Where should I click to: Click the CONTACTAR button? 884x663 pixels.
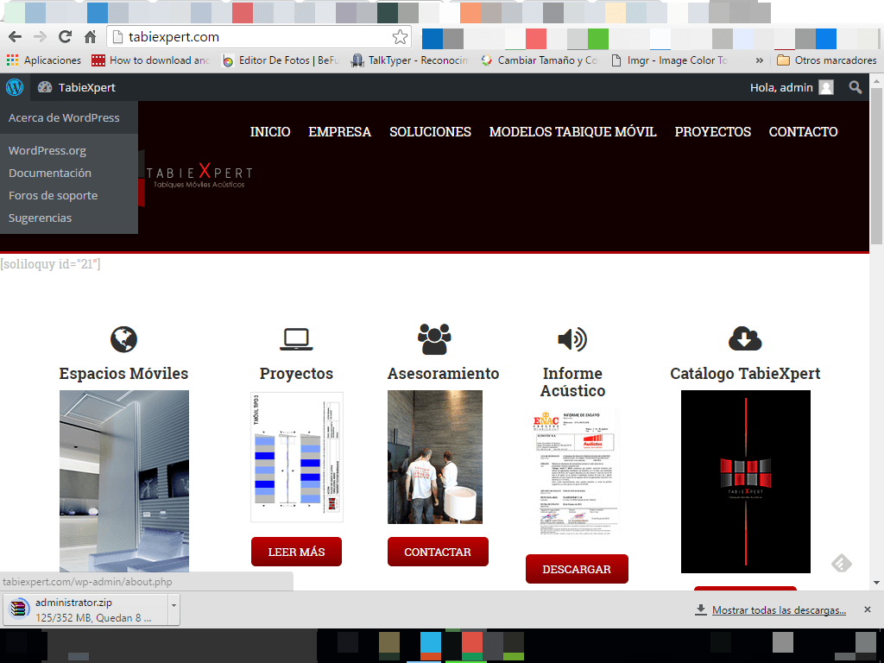click(x=438, y=552)
